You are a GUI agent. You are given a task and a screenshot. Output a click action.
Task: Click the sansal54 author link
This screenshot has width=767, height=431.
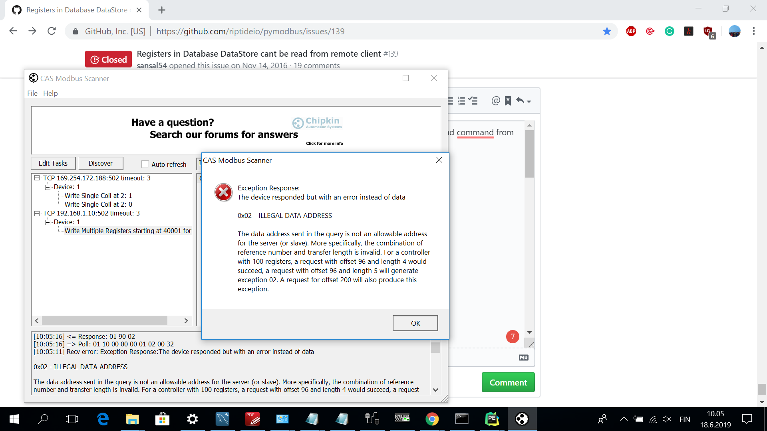[152, 65]
